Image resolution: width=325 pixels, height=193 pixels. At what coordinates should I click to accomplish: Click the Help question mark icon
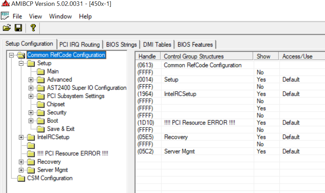(33, 28)
